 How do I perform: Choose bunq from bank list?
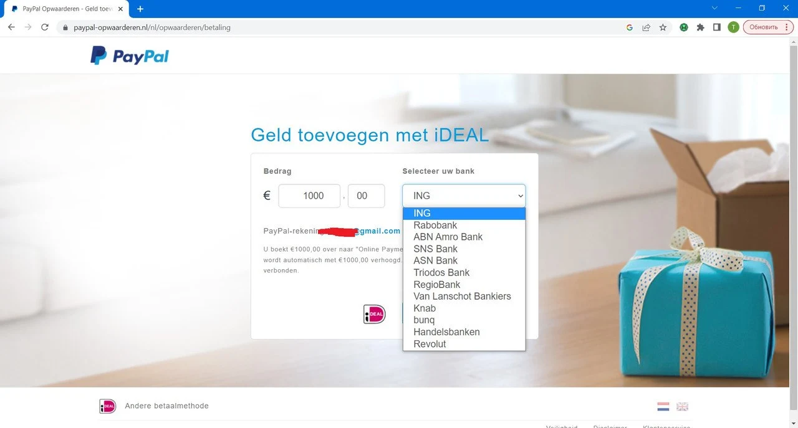[464, 320]
